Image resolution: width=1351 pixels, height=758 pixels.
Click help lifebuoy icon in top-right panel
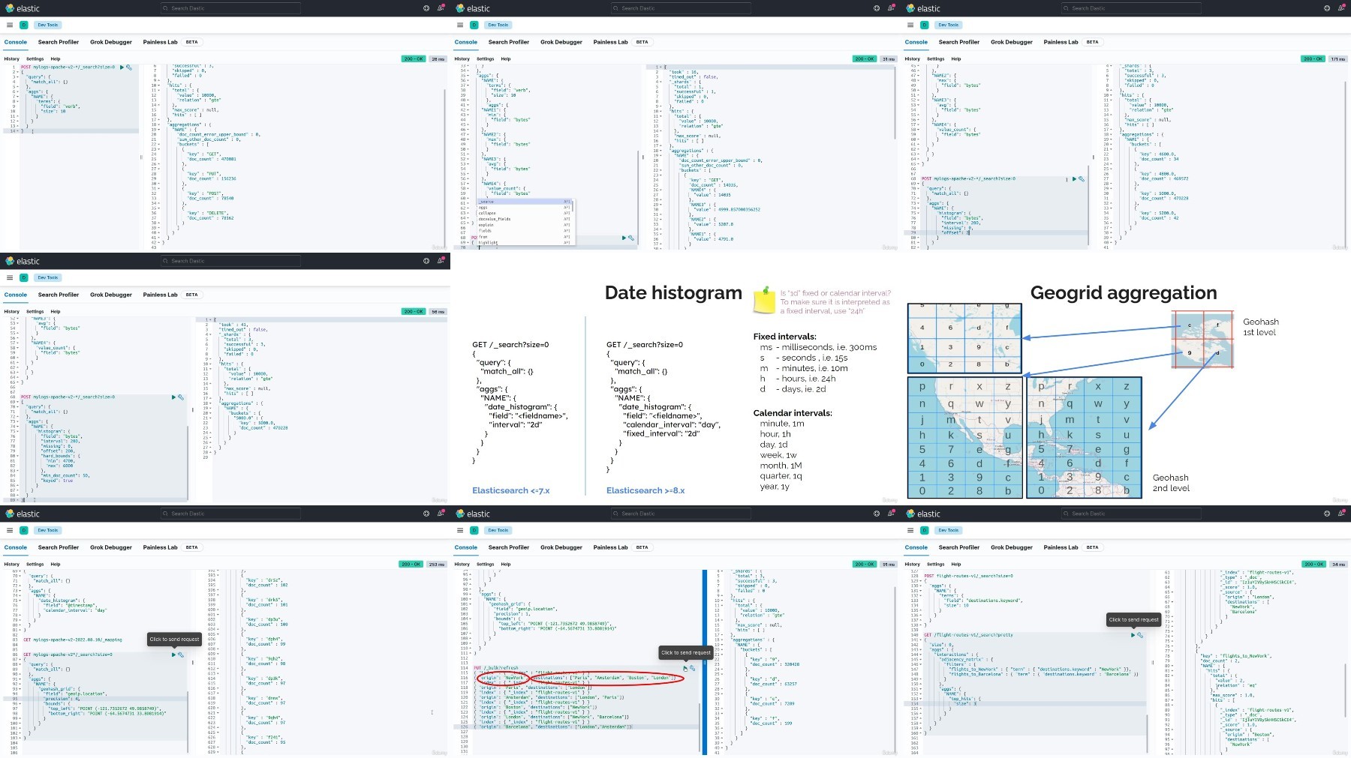pyautogui.click(x=1327, y=8)
